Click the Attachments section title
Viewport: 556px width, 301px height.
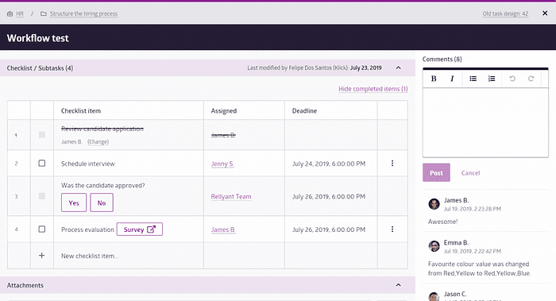pos(25,285)
